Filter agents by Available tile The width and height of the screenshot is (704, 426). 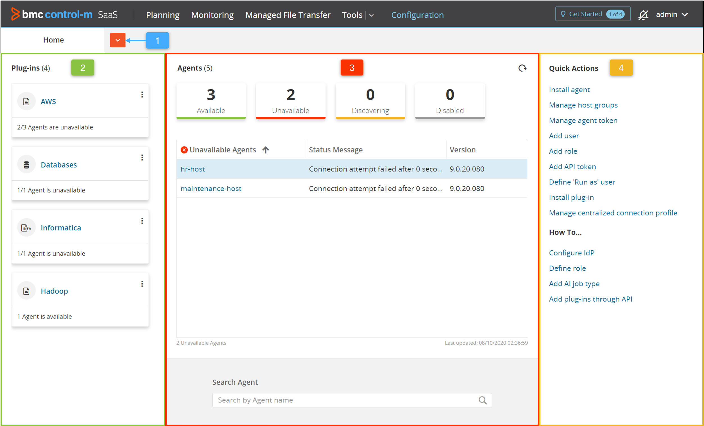[x=211, y=101]
